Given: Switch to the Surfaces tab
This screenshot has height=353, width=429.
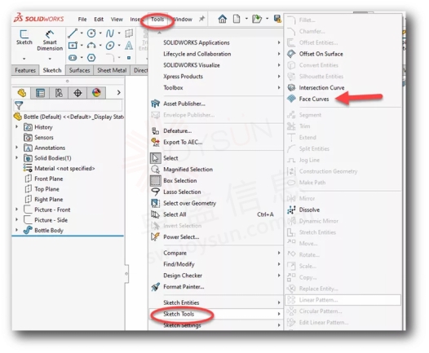Looking at the screenshot, I should coord(79,70).
